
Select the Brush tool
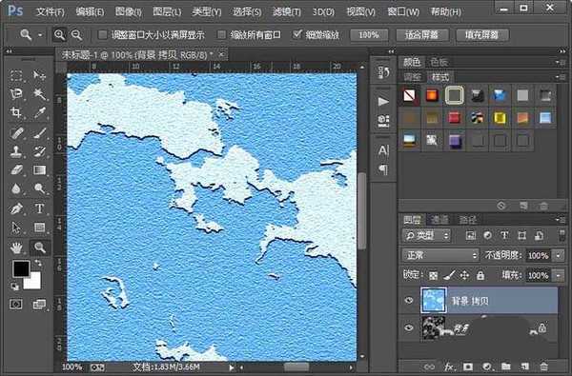[x=39, y=132]
